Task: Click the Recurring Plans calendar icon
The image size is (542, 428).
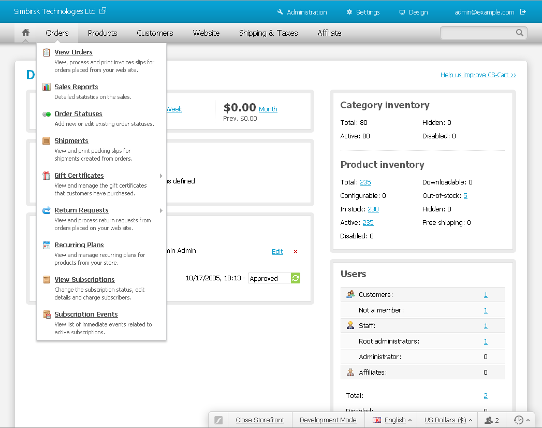Action: (x=46, y=245)
